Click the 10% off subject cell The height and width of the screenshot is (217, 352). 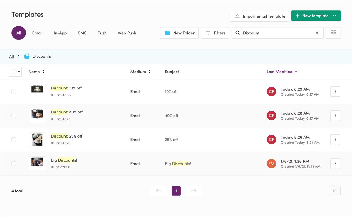(171, 91)
